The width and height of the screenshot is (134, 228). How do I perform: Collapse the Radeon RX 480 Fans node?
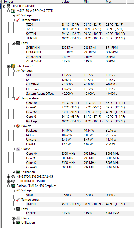coord(13,209)
